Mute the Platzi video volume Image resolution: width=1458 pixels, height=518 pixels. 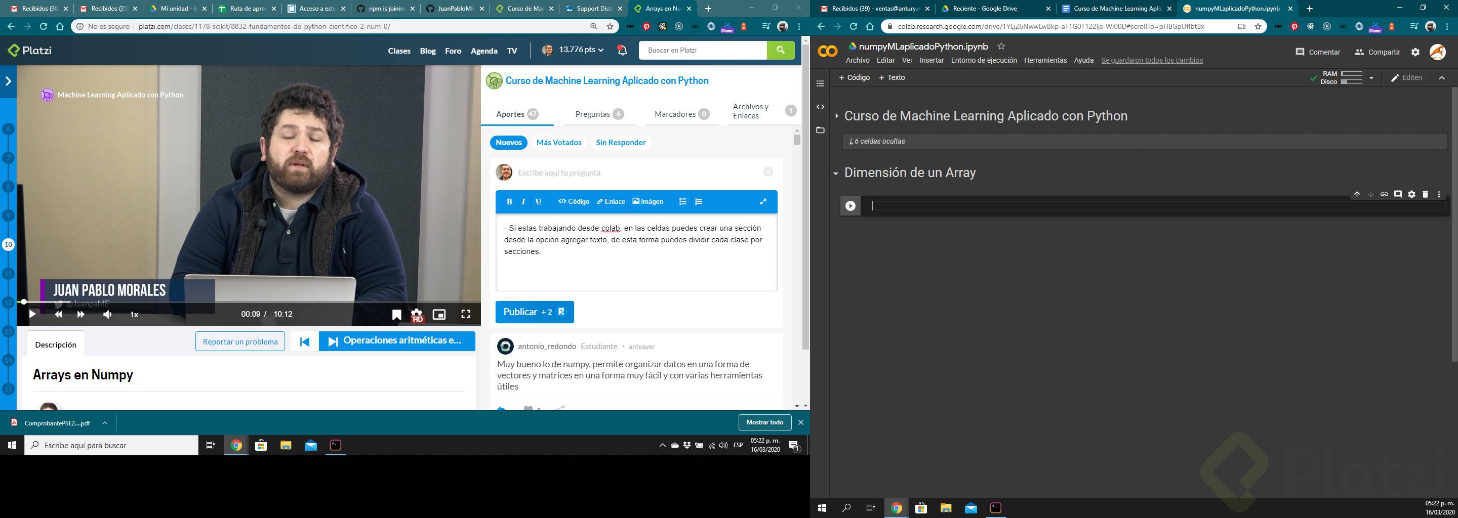(107, 315)
